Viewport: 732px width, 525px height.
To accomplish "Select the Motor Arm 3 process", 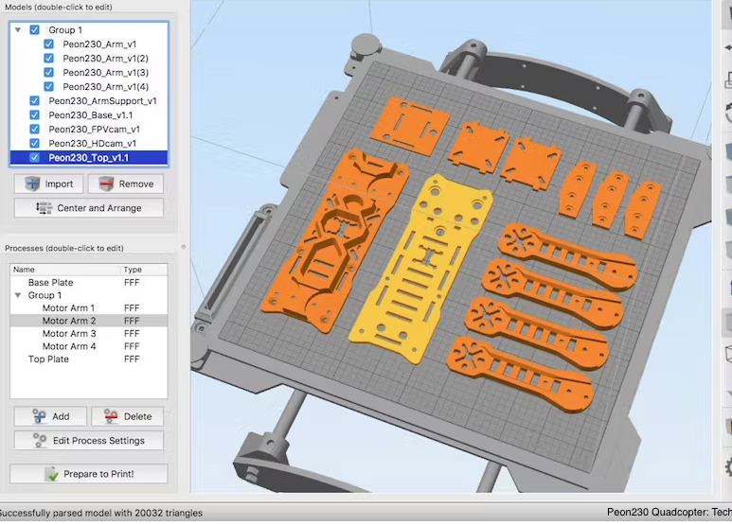I will [69, 334].
